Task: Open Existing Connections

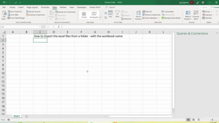Action: 36,15
